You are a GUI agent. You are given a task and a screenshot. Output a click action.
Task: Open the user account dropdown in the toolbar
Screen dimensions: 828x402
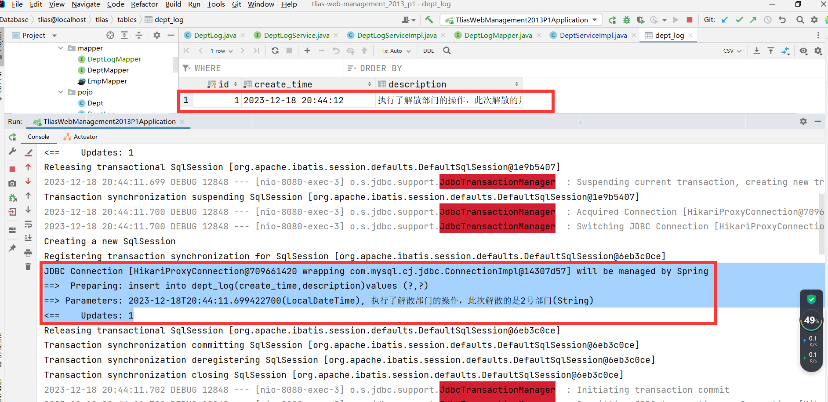(408, 20)
